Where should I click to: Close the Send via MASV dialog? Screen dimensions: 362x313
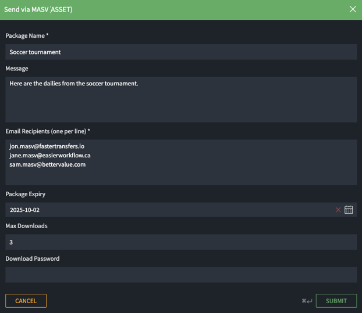point(353,9)
